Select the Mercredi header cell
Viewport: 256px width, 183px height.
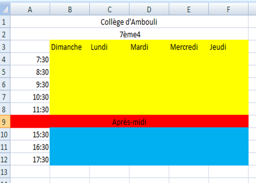pos(189,46)
